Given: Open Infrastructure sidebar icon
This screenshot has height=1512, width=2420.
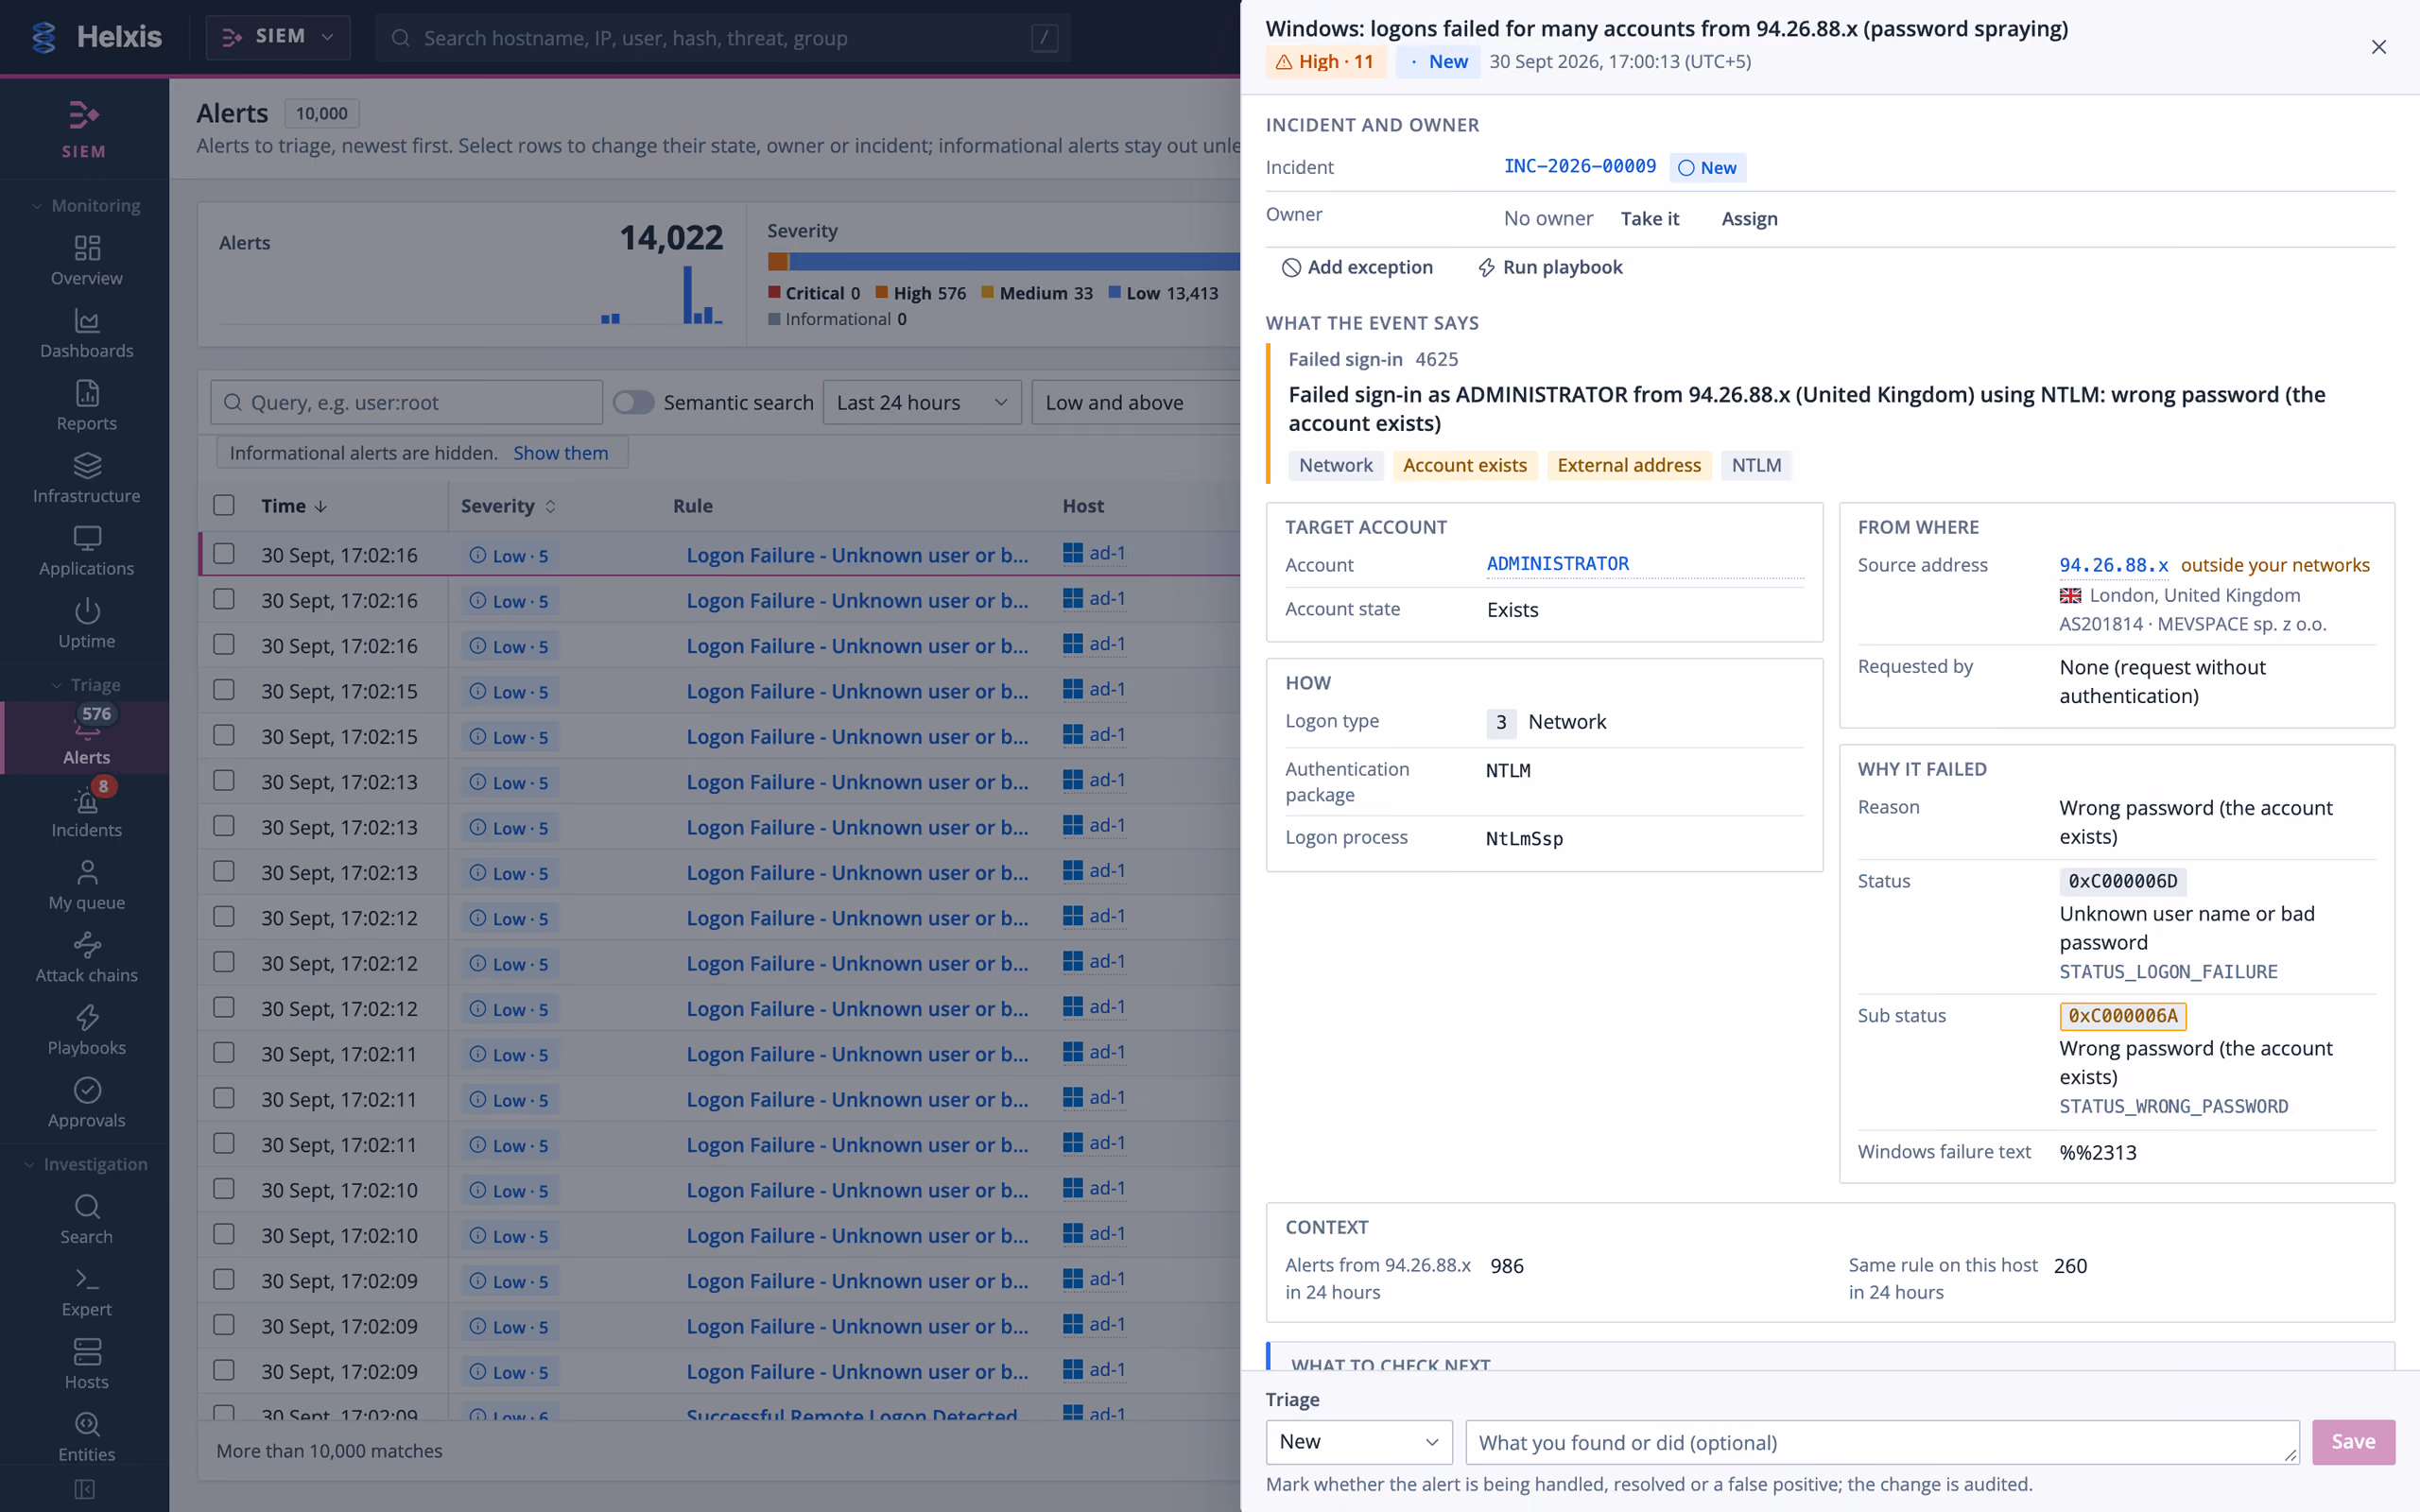Looking at the screenshot, I should tap(87, 479).
